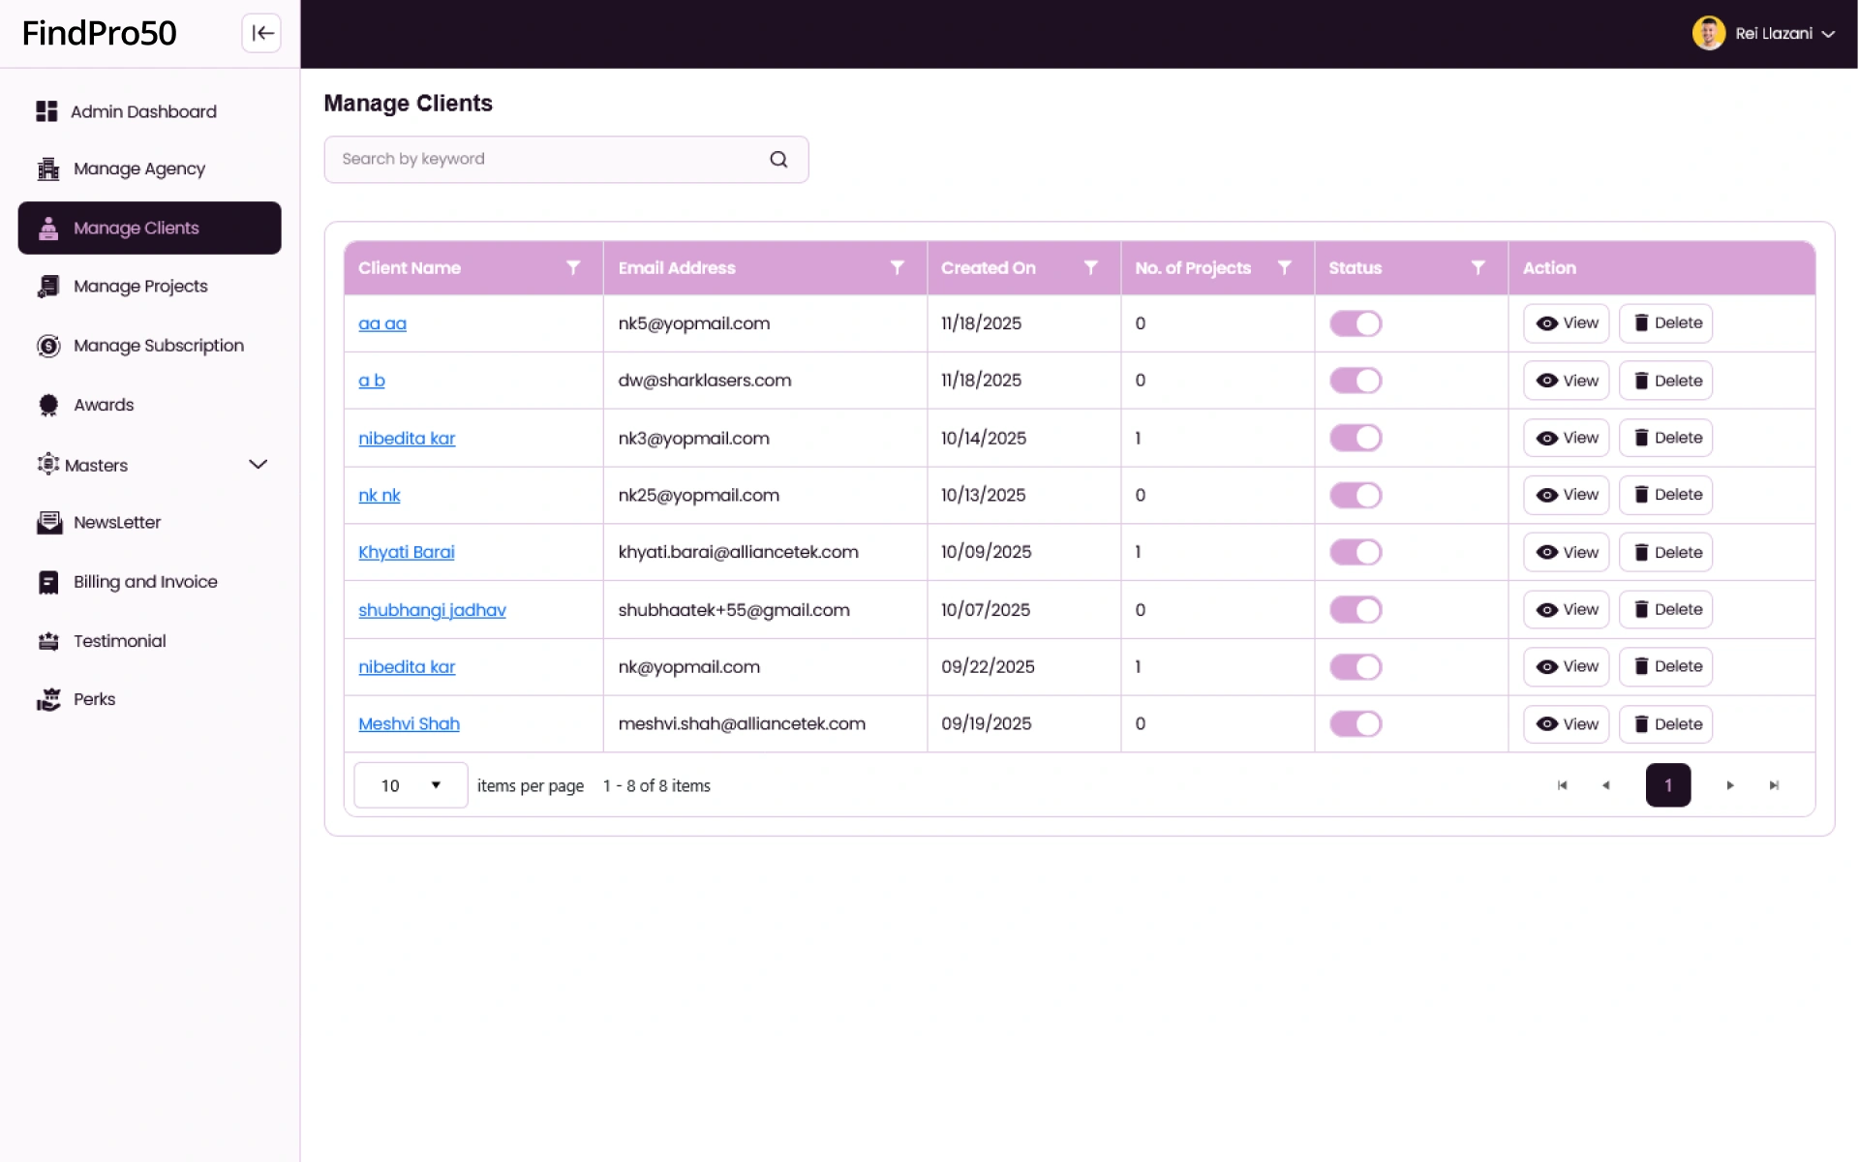This screenshot has height=1162, width=1859.
Task: Delete the nk nk client row
Action: [x=1666, y=495]
